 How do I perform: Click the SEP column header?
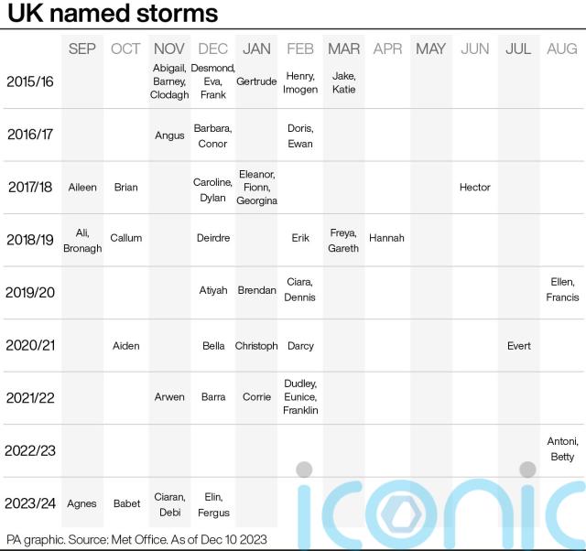pyautogui.click(x=82, y=49)
